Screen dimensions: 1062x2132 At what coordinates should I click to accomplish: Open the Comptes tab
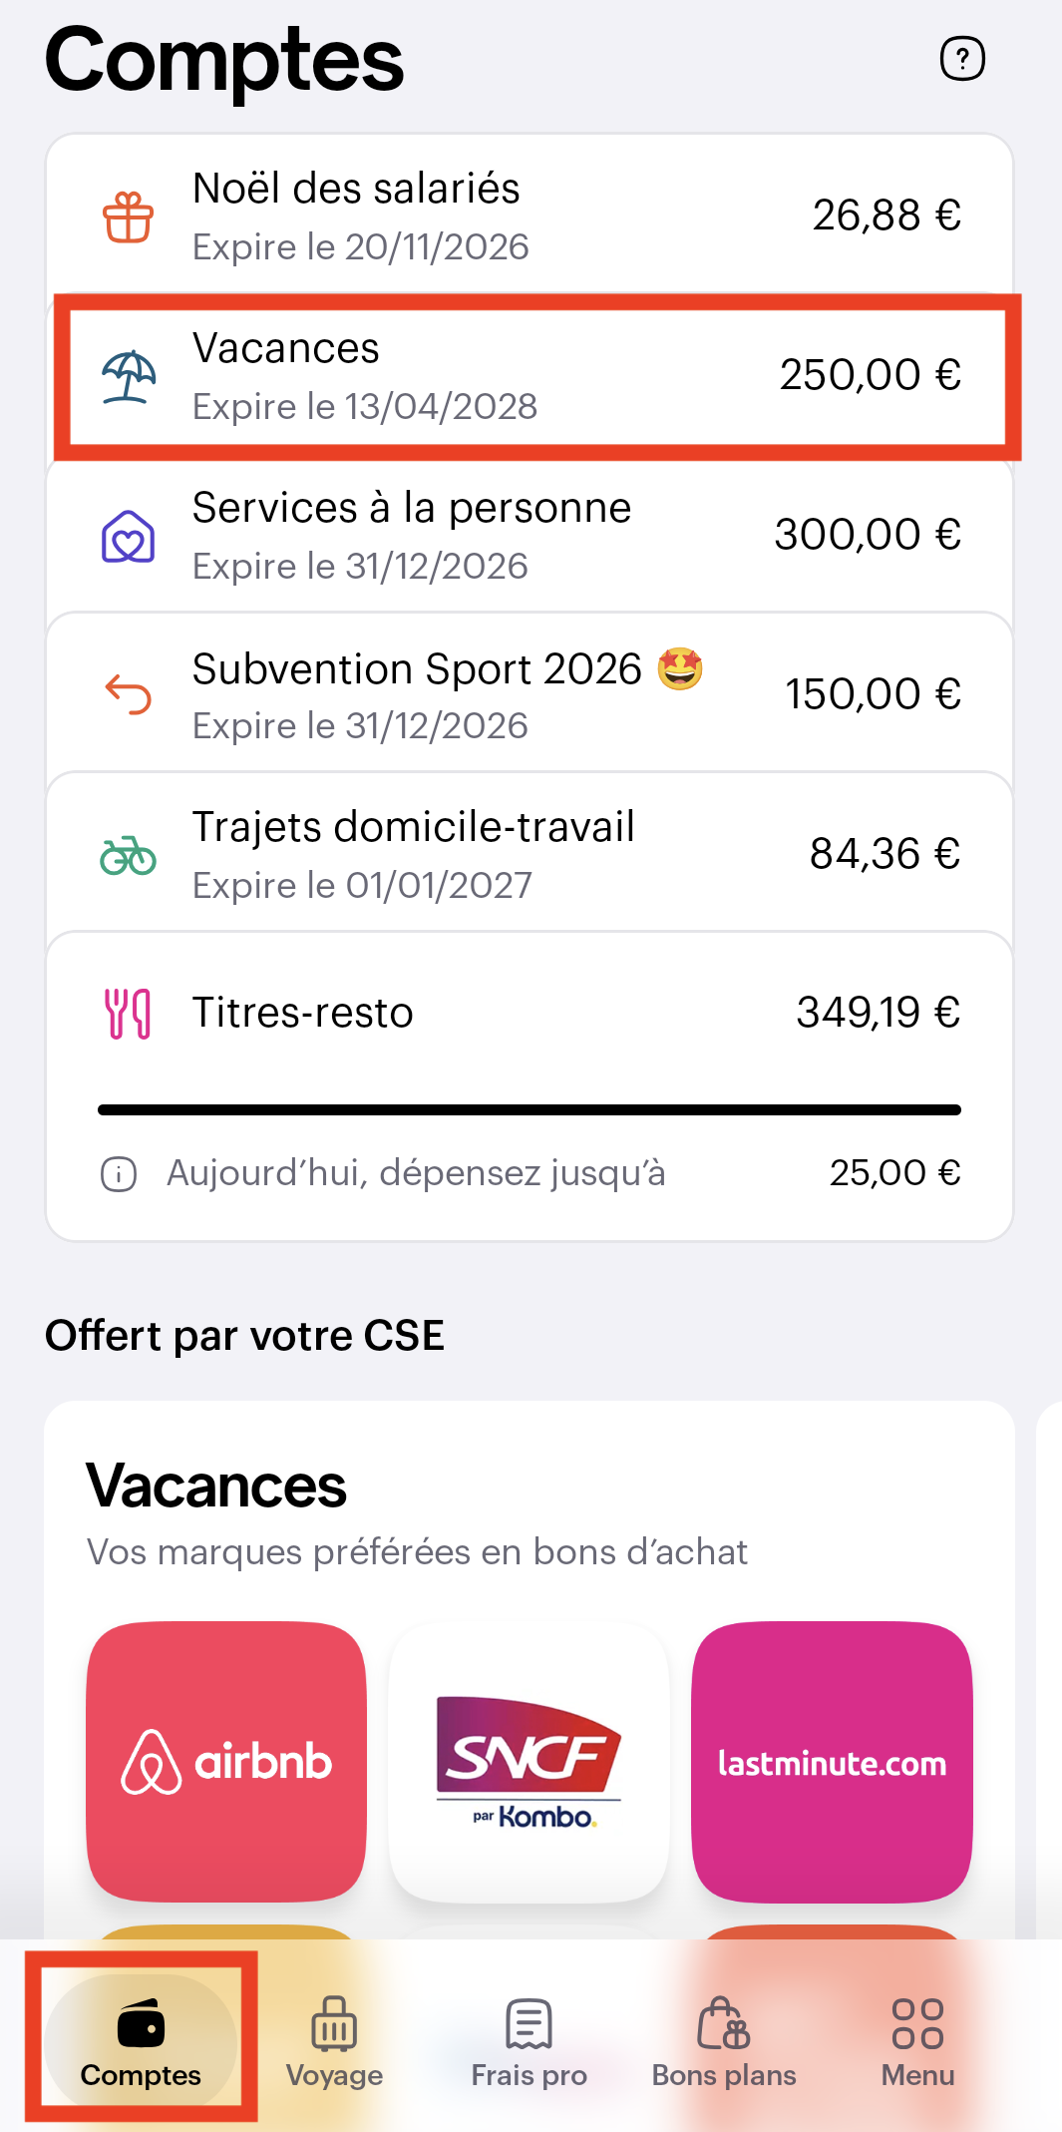tap(141, 2042)
